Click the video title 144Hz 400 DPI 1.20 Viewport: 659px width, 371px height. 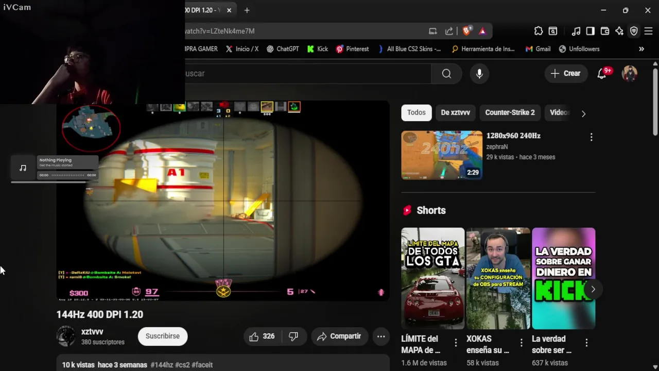tap(100, 314)
